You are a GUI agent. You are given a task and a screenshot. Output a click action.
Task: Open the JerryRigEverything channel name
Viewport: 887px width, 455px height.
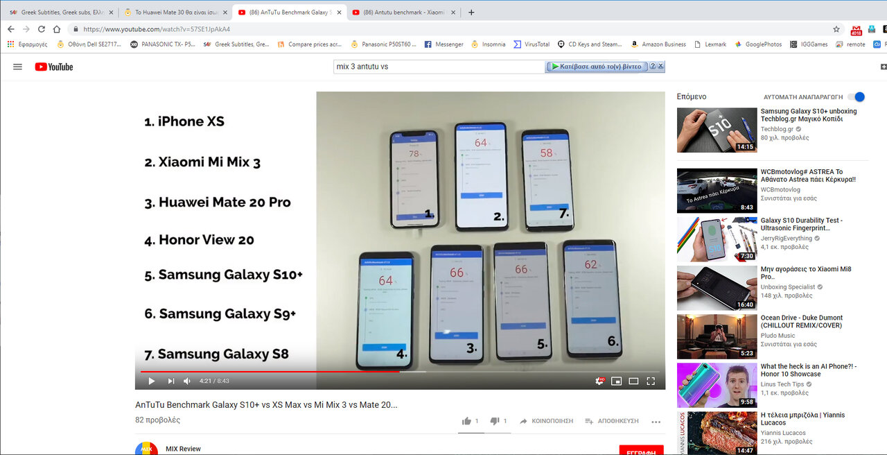pos(787,238)
